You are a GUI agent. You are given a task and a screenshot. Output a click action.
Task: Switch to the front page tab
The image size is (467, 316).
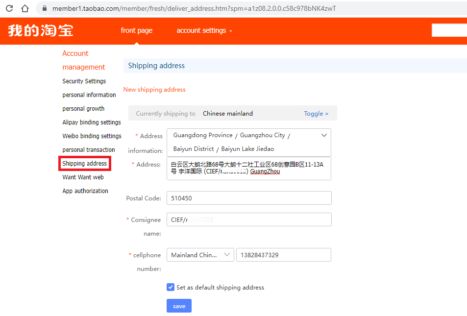(136, 30)
